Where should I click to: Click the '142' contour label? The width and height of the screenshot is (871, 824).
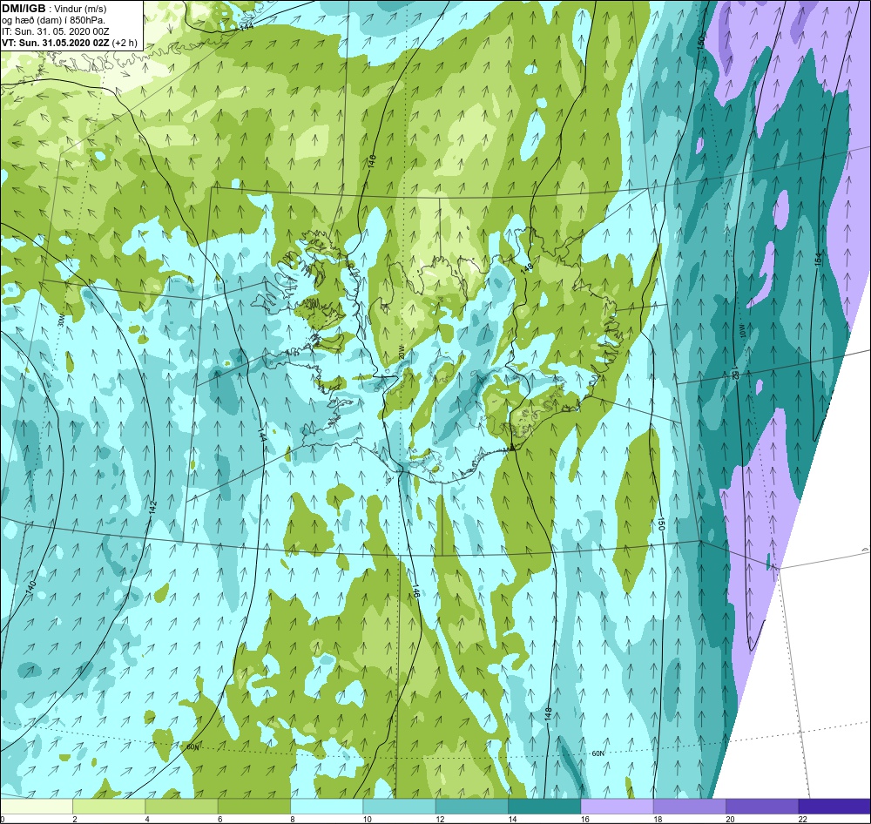click(154, 507)
